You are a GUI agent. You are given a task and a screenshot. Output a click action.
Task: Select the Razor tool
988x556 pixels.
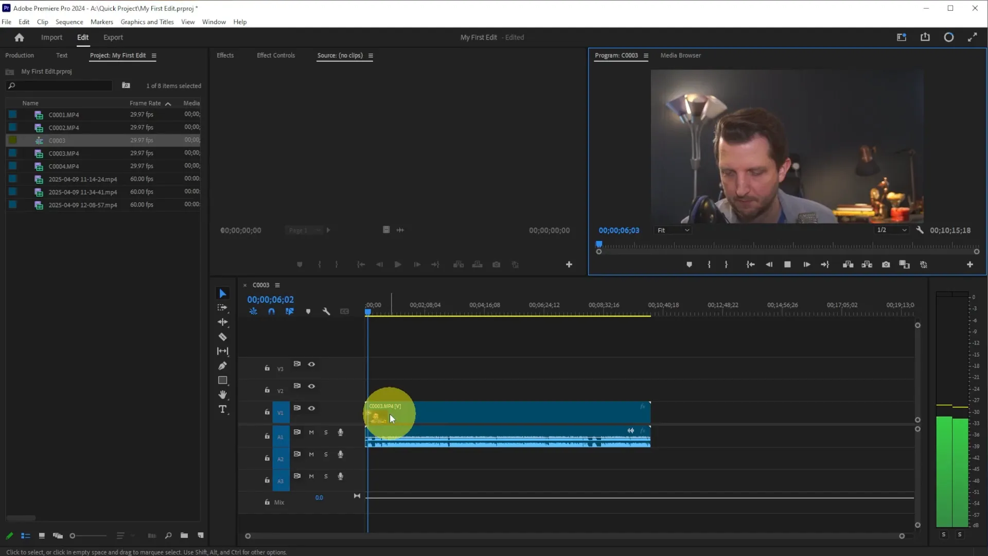[x=222, y=337]
